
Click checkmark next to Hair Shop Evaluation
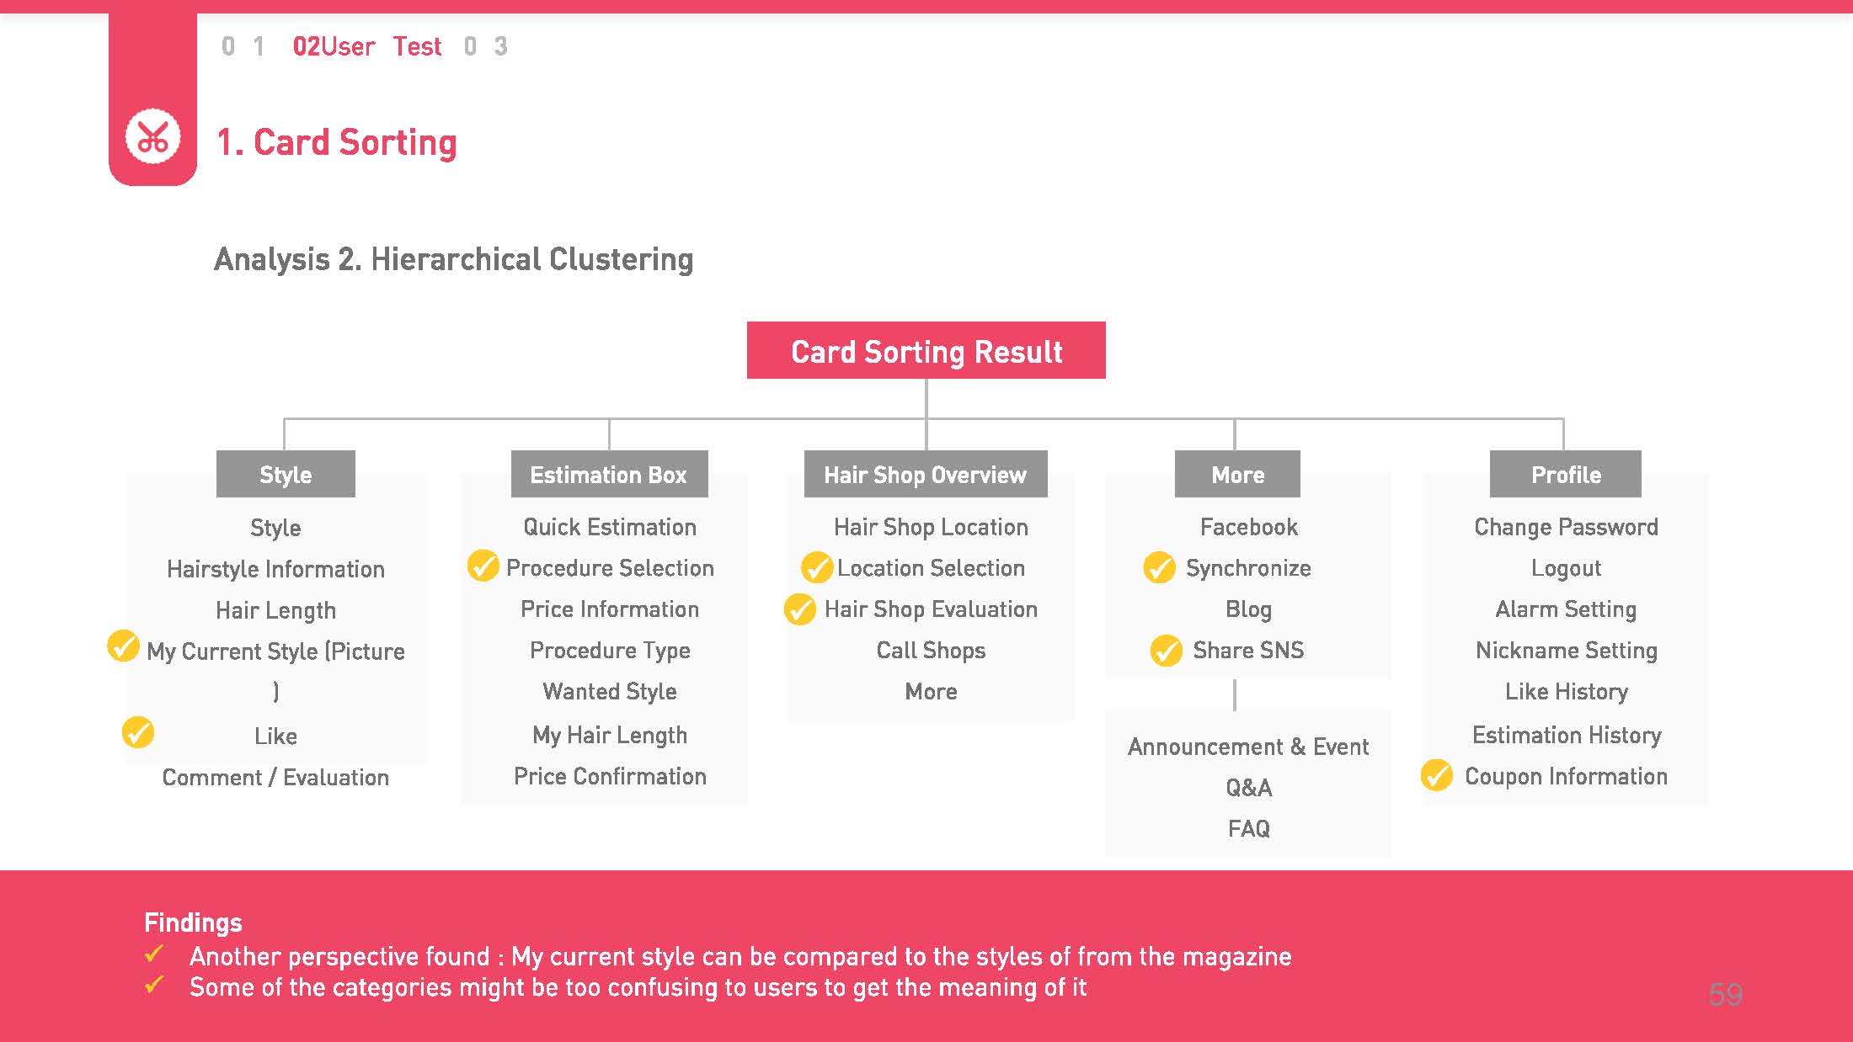click(x=799, y=609)
